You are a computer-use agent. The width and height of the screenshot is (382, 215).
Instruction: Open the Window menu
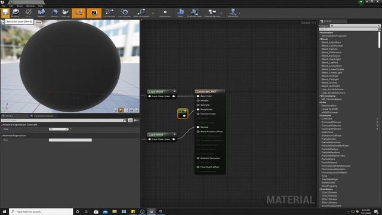pos(30,6)
